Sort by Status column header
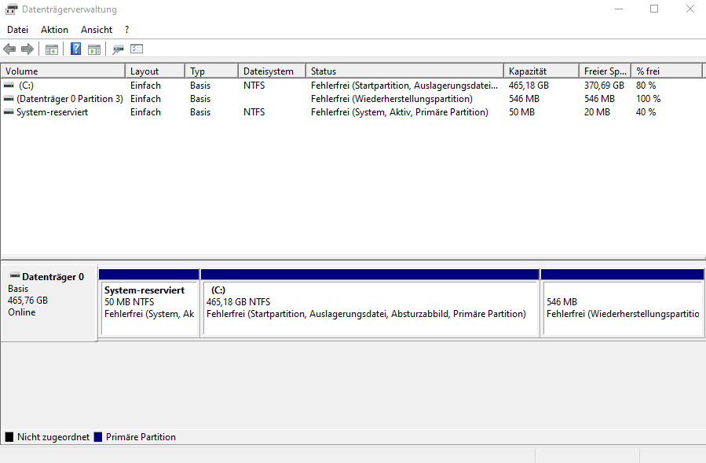This screenshot has height=463, width=706. point(404,71)
